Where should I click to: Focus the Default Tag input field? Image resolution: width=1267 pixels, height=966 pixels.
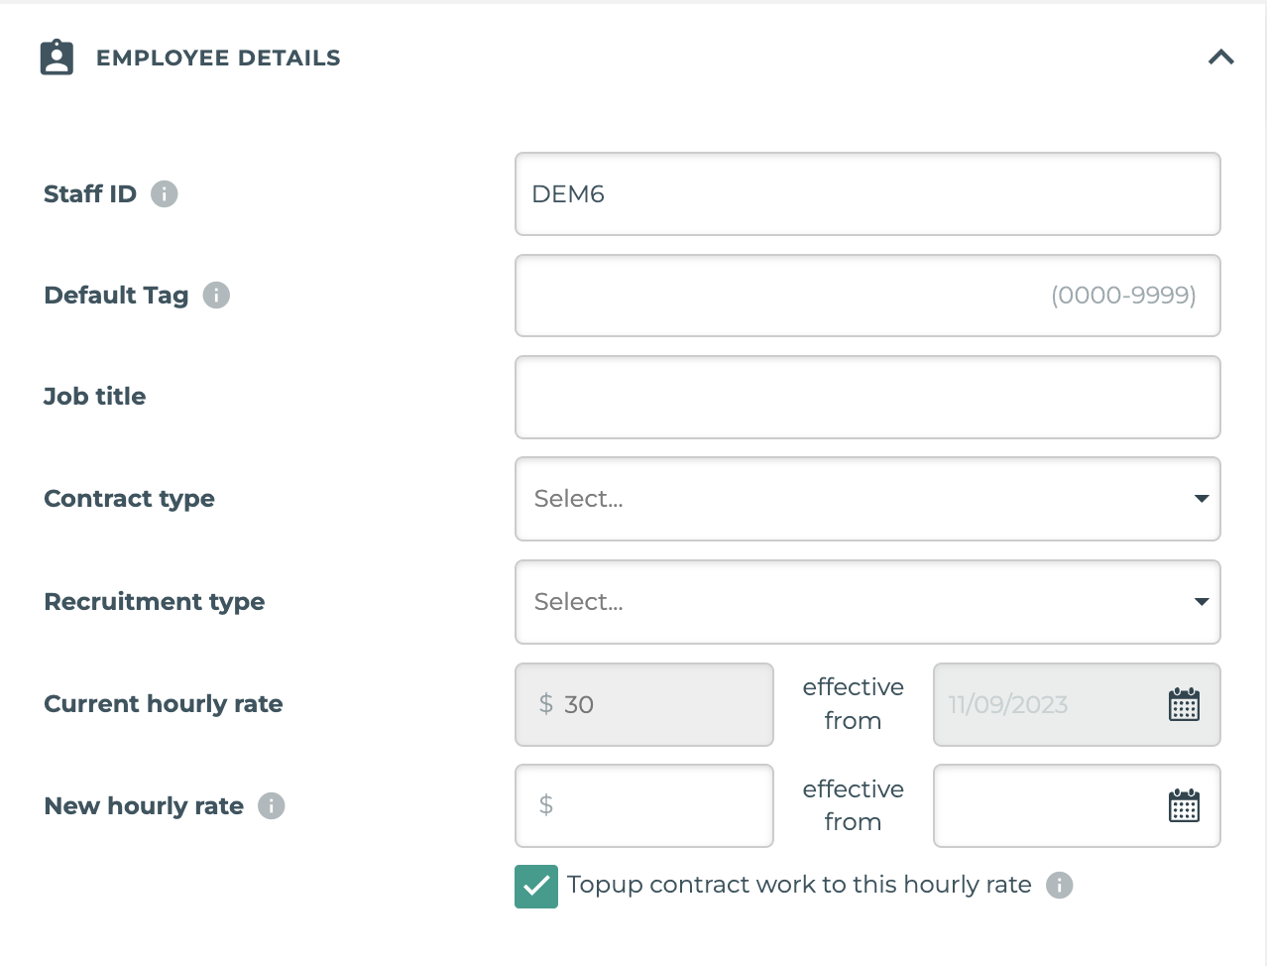point(867,296)
